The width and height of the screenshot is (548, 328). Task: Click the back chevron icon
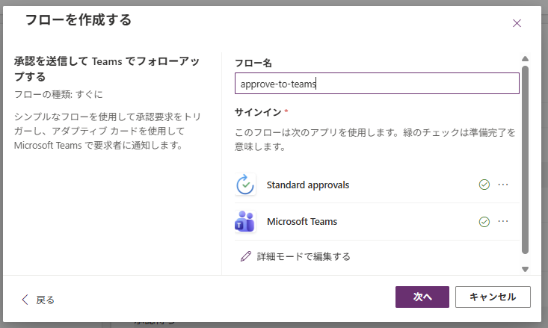25,300
